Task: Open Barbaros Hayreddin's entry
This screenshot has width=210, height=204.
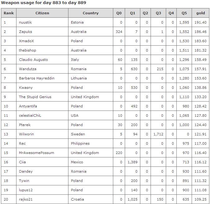Action: 37,78
